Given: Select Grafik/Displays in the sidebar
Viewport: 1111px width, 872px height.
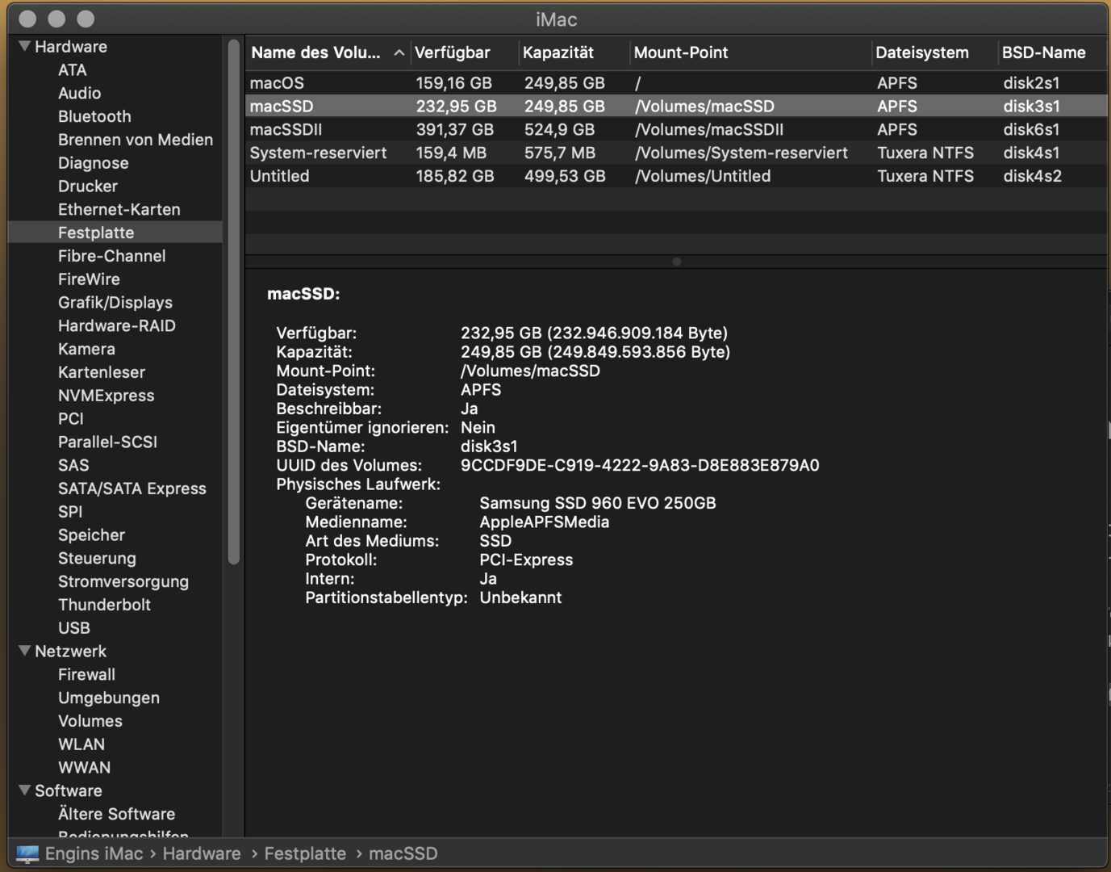Looking at the screenshot, I should click(x=115, y=303).
